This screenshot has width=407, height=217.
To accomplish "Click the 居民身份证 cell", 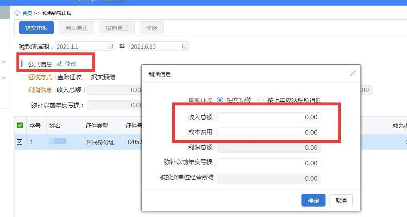I will pyautogui.click(x=100, y=142).
